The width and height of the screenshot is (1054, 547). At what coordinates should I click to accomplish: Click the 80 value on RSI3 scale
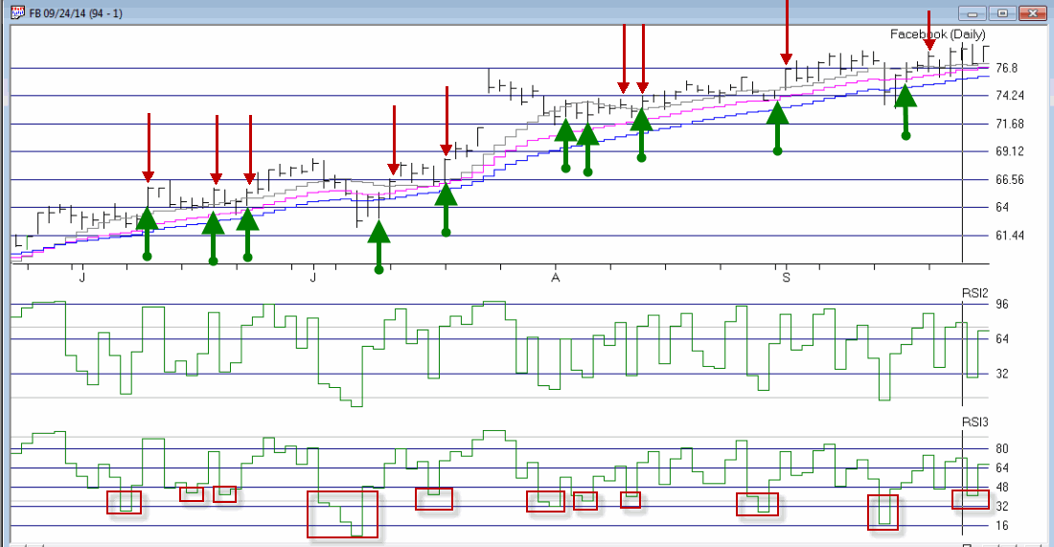[x=1002, y=449]
